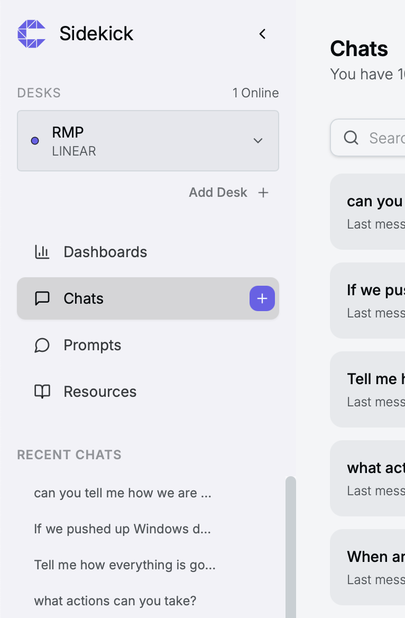Click the Resources book icon
Screen dimensions: 405x618
tap(42, 392)
